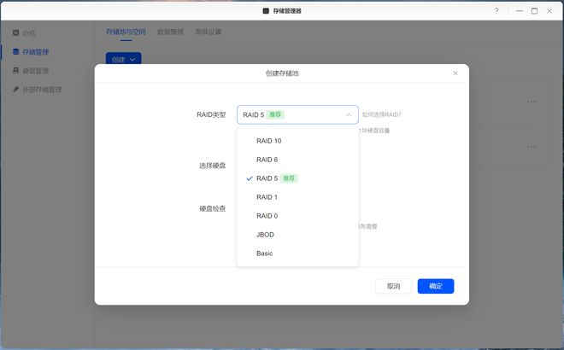564x350 pixels.
Task: Click the 存储管理 sidebar icon
Action: coord(15,51)
